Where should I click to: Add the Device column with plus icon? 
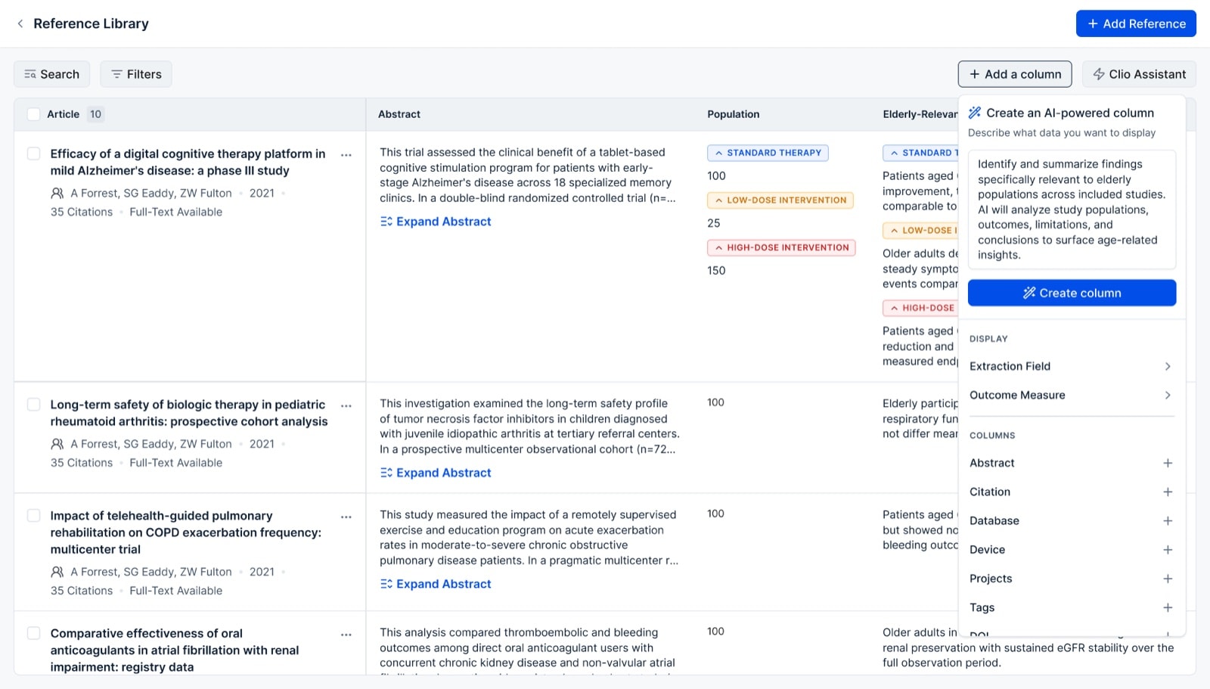click(1168, 550)
